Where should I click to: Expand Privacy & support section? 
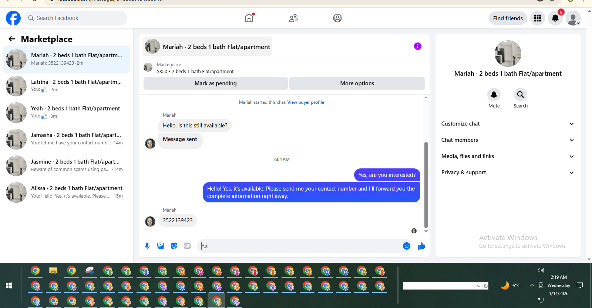(x=508, y=172)
